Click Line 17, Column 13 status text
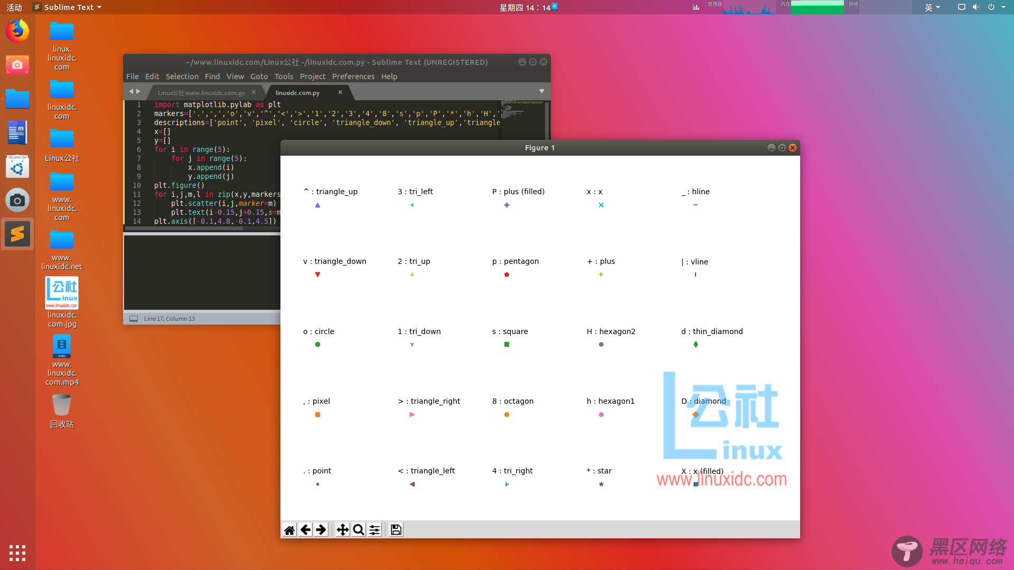The height and width of the screenshot is (570, 1014). 170,319
